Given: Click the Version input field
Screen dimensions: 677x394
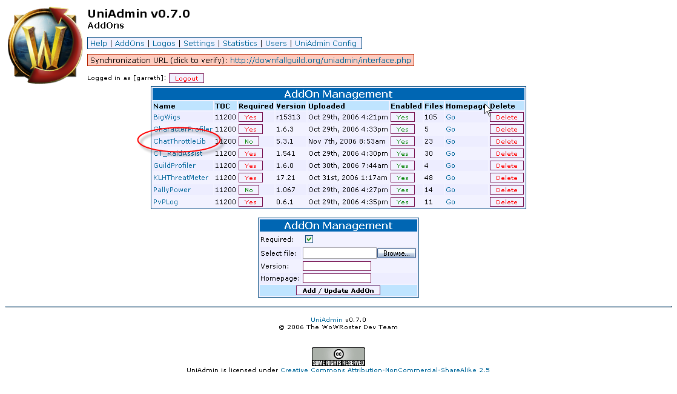Looking at the screenshot, I should pyautogui.click(x=337, y=266).
